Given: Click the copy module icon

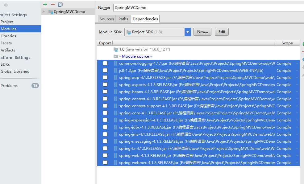Looking at the screenshot, I should tap(60, 4).
